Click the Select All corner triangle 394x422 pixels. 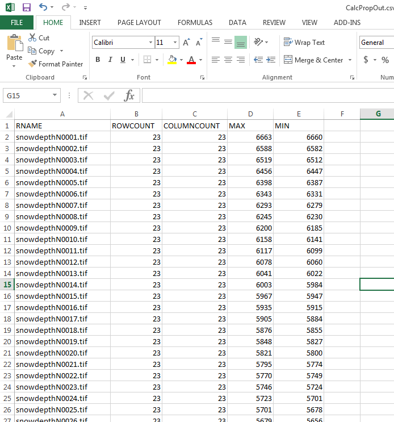click(9, 114)
